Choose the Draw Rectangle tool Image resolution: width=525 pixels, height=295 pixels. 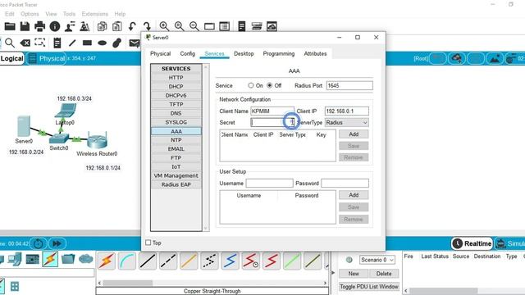click(87, 43)
